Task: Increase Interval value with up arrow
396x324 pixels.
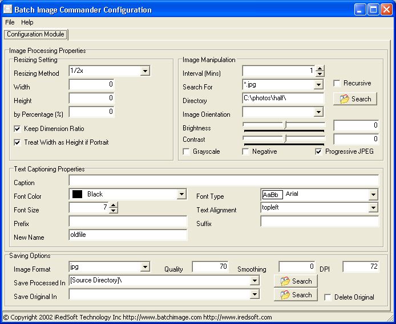Action: (320, 68)
